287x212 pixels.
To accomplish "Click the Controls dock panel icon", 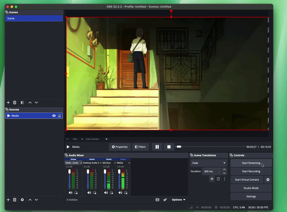I will pyautogui.click(x=232, y=155).
